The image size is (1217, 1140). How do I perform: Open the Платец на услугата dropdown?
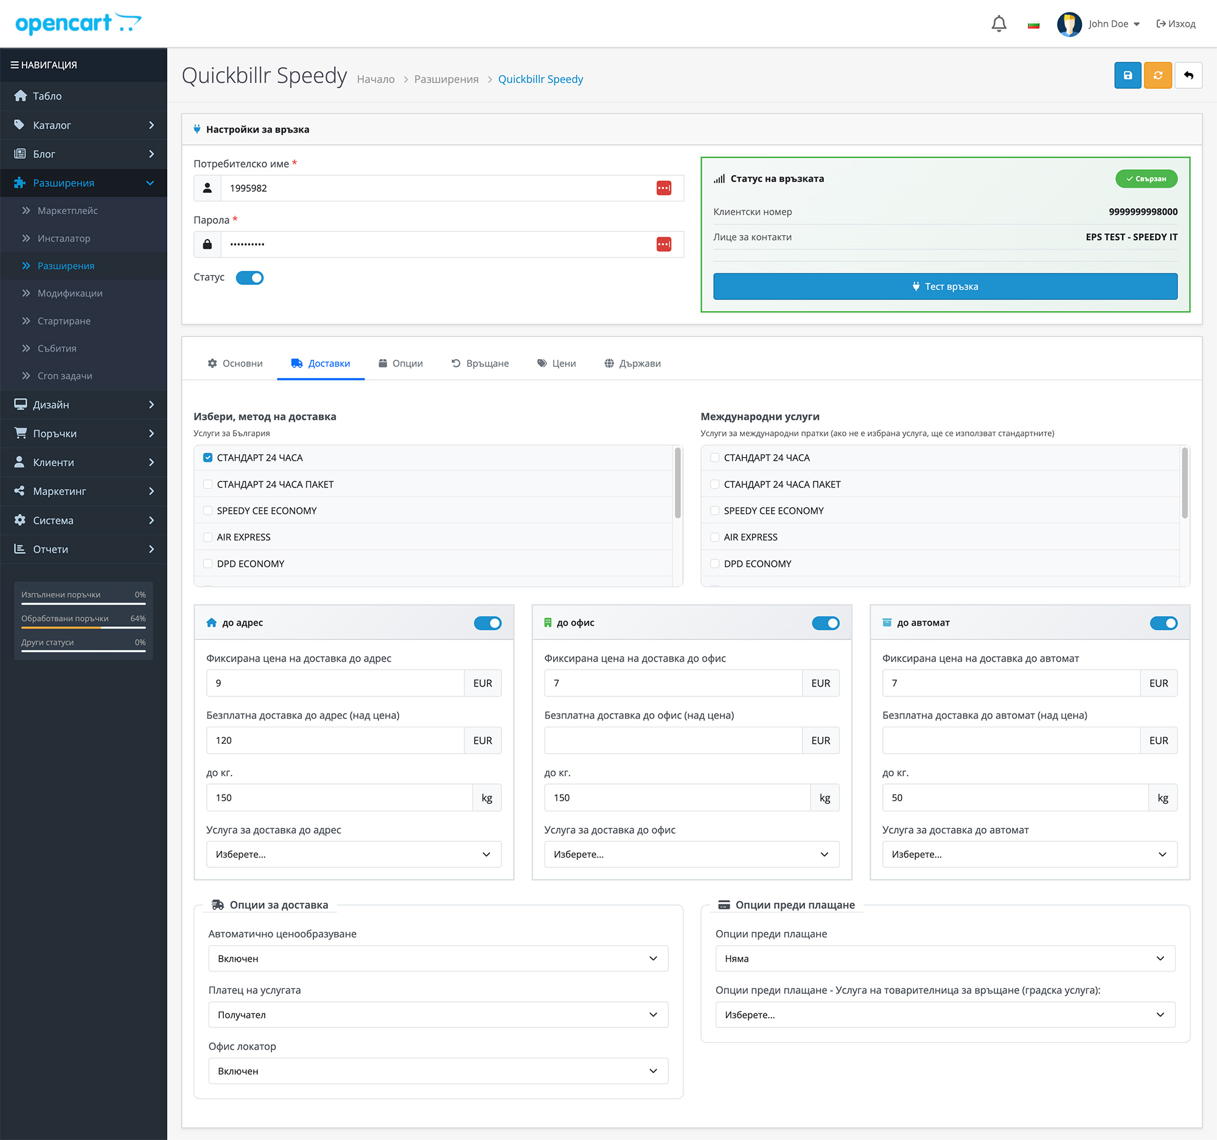pos(438,1015)
